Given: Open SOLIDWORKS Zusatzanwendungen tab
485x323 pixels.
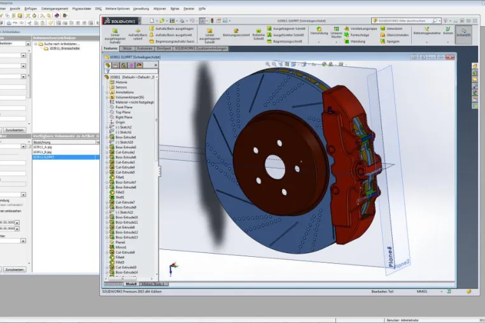Looking at the screenshot, I should [x=201, y=48].
